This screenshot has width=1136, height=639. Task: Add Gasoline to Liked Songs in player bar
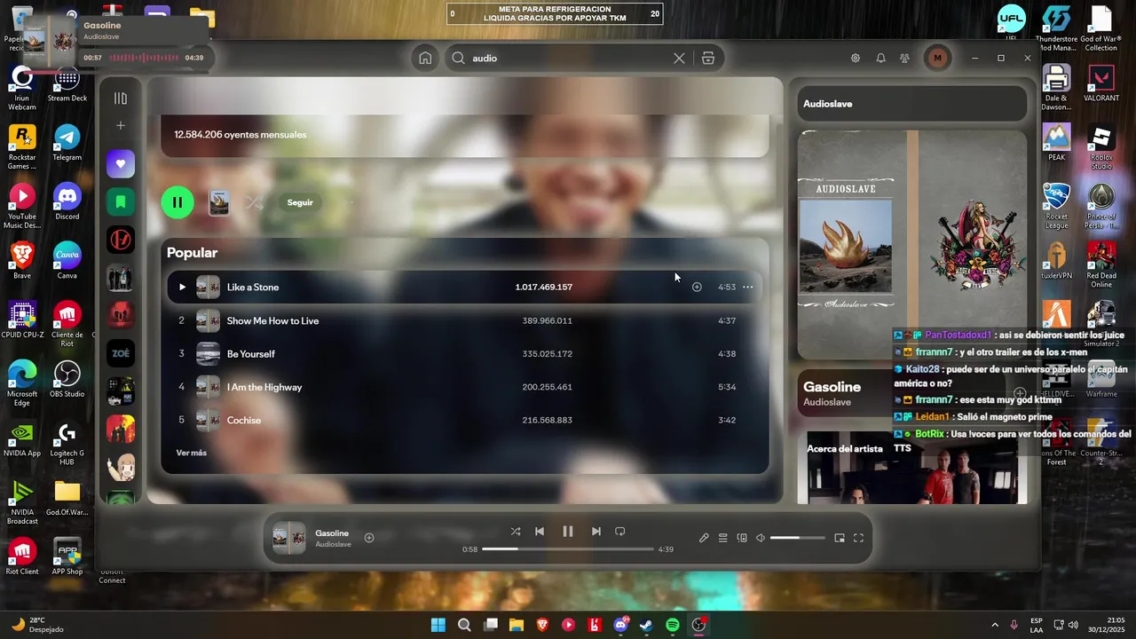[369, 538]
